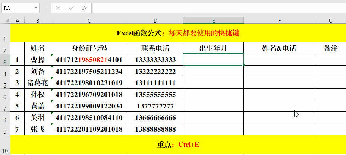Click ID number 411722198510084110
Screen dimensions: 346x155
89,117
